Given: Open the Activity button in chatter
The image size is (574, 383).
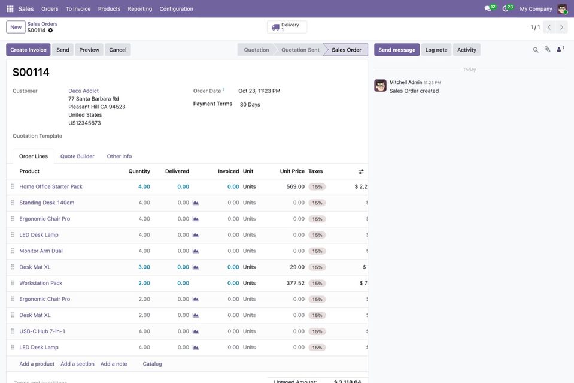Looking at the screenshot, I should pyautogui.click(x=467, y=50).
